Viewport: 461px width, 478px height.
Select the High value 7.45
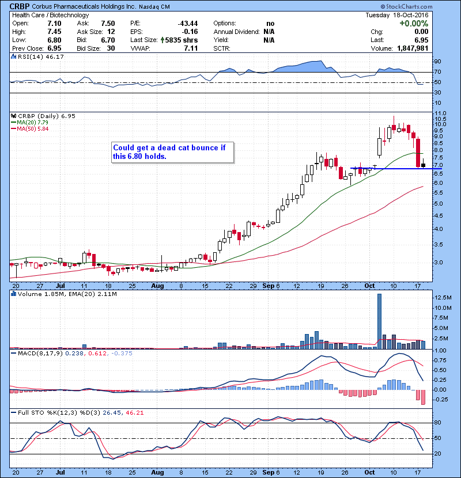[x=54, y=32]
